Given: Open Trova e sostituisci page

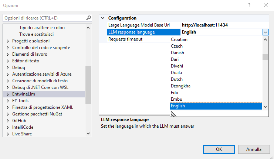Looking at the screenshot, I should click(x=36, y=34).
